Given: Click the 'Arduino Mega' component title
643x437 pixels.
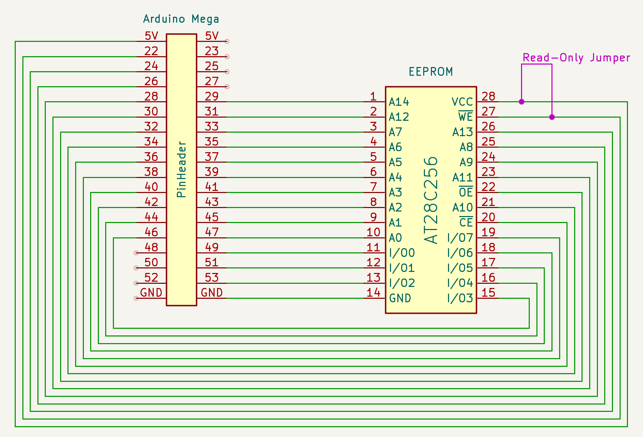Looking at the screenshot, I should tap(181, 19).
